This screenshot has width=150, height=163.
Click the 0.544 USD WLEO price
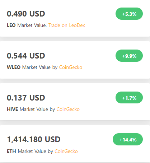coord(26,56)
